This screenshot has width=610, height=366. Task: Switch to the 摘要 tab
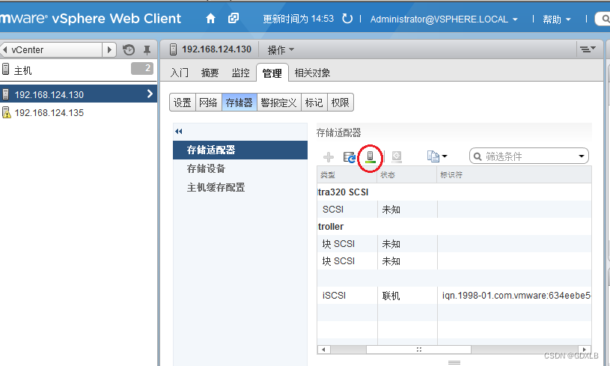[210, 73]
